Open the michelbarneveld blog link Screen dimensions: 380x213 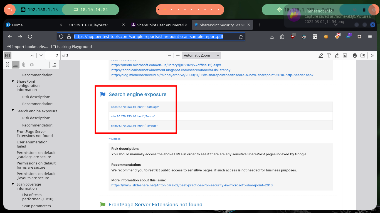coord(212,75)
